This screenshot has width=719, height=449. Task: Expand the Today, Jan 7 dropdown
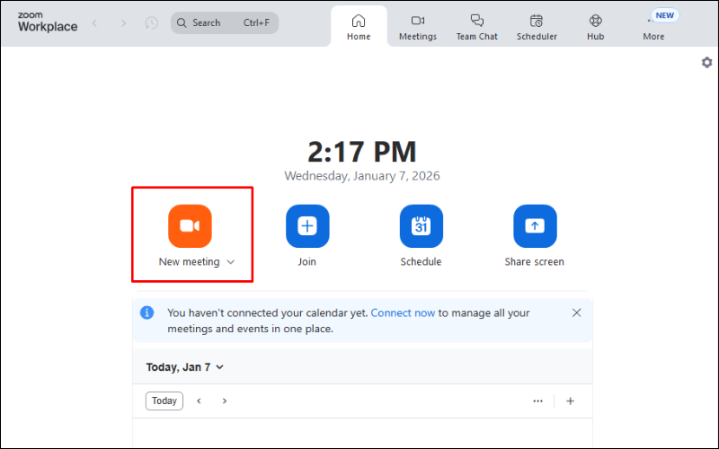tap(185, 367)
